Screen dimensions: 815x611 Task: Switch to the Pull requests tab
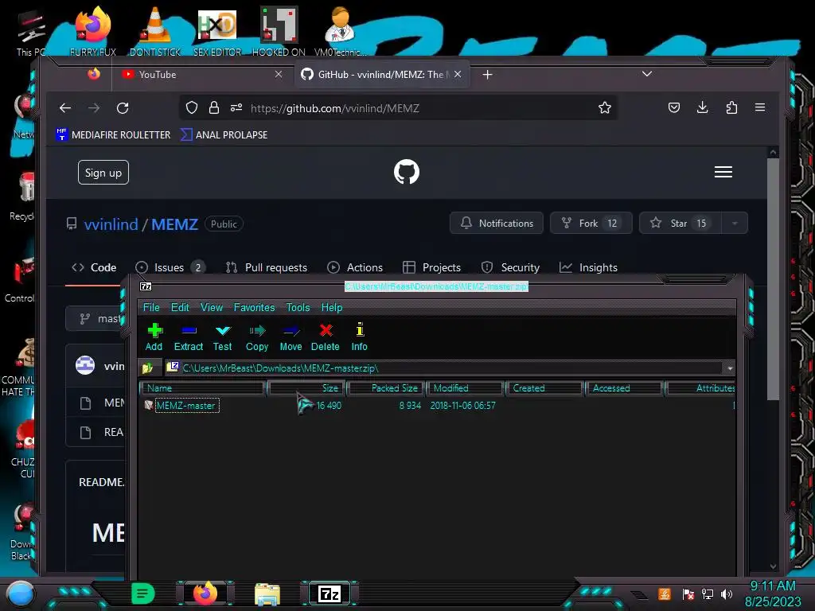(267, 267)
